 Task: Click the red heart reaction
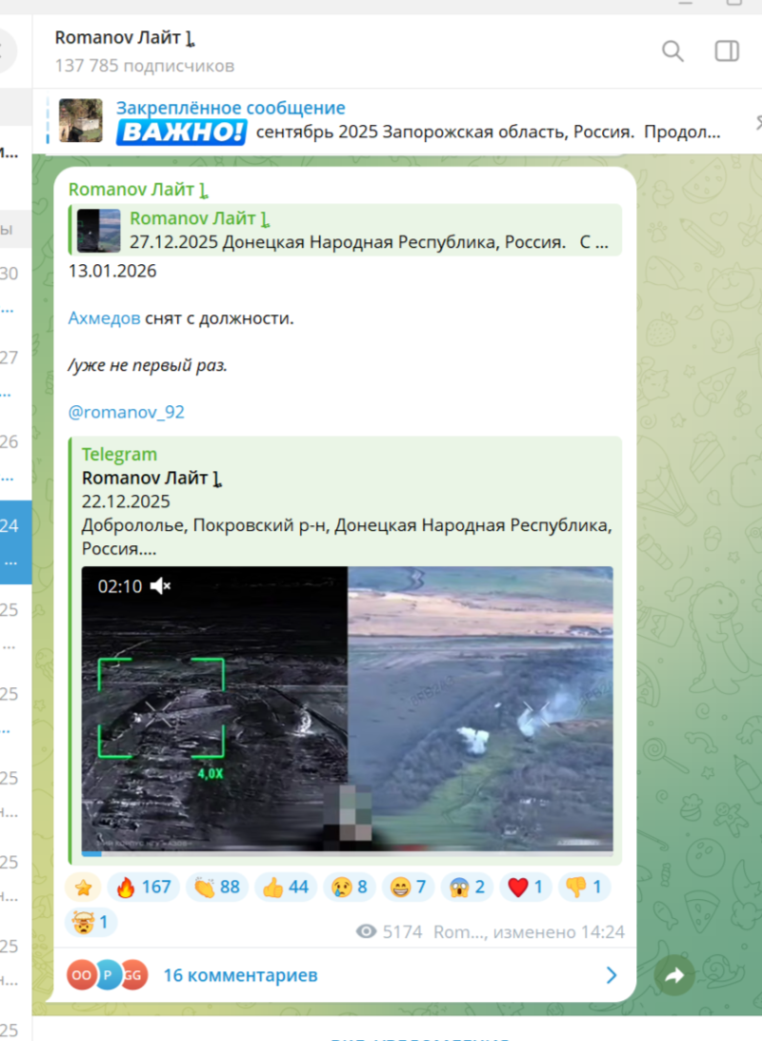coord(525,888)
